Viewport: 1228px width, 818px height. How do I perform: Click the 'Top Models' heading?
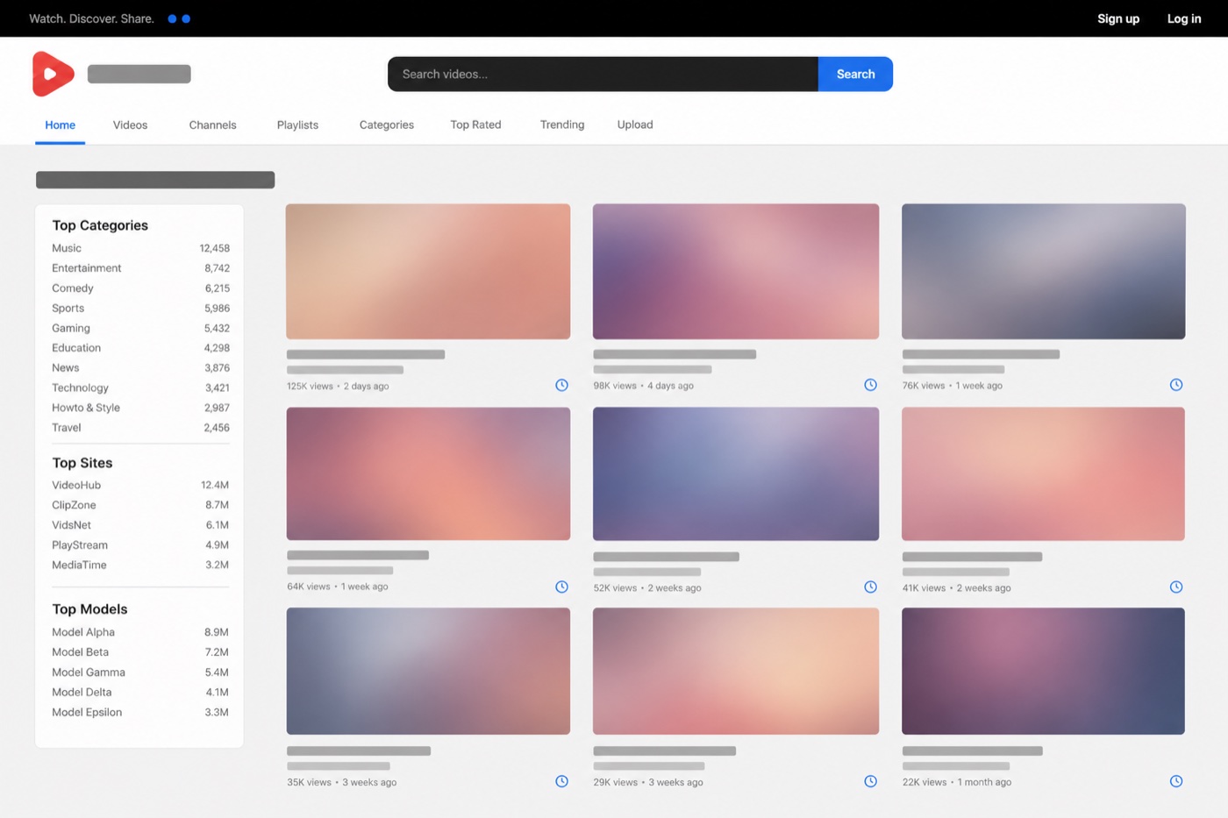tap(89, 609)
